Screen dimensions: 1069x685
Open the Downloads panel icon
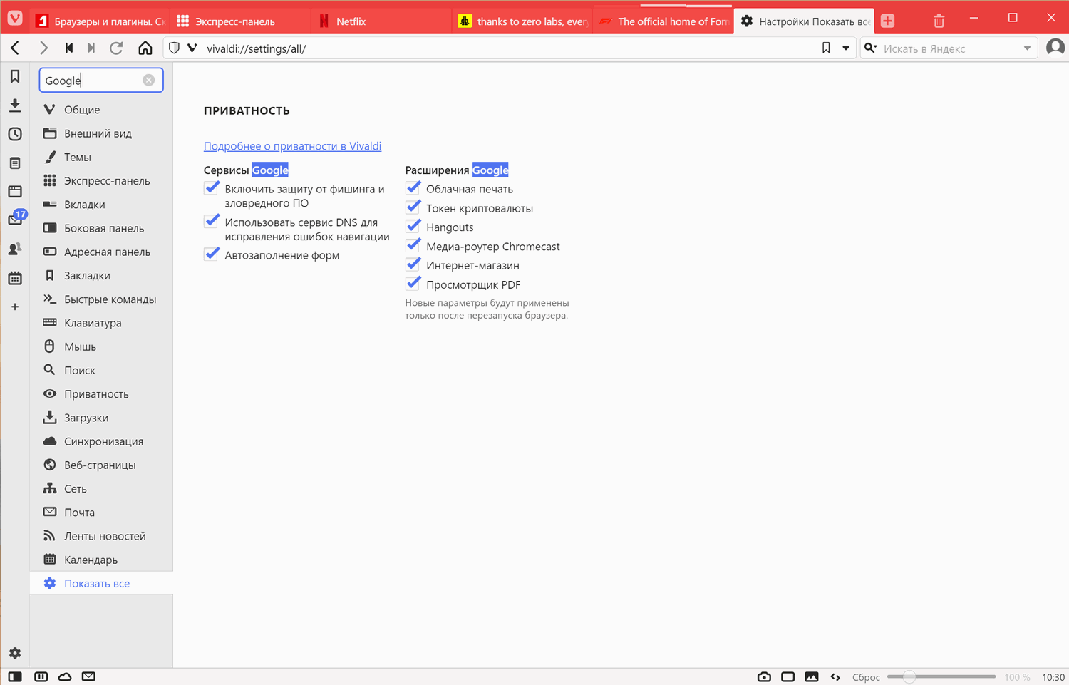14,105
